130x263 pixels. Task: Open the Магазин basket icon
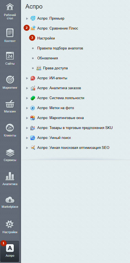10,104
